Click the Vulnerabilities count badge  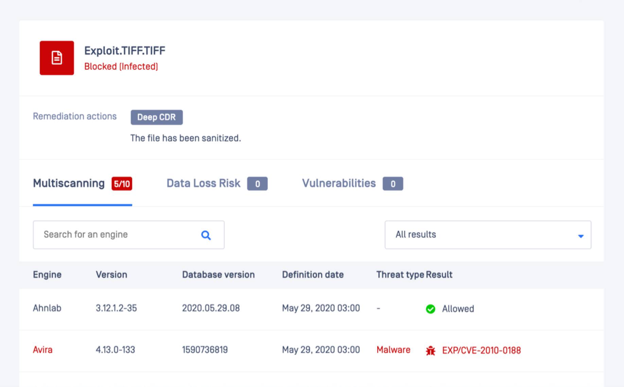(393, 184)
